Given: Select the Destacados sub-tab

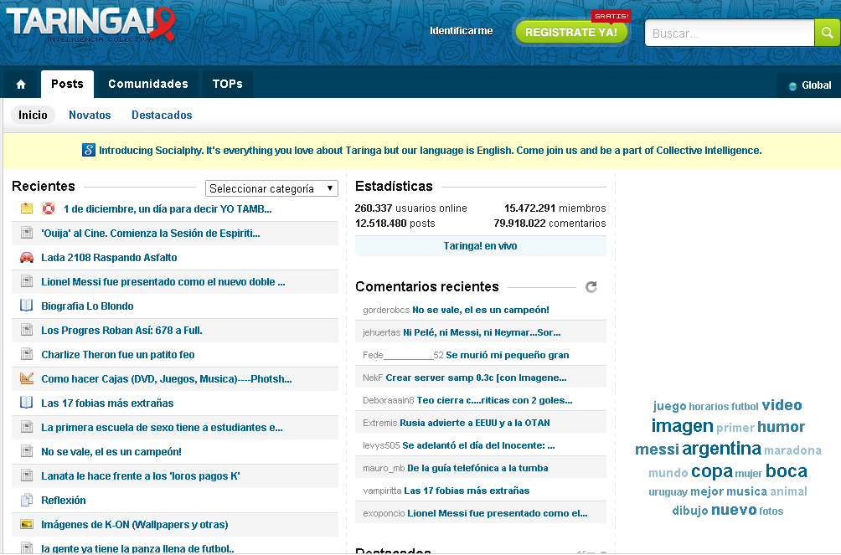Looking at the screenshot, I should [162, 116].
